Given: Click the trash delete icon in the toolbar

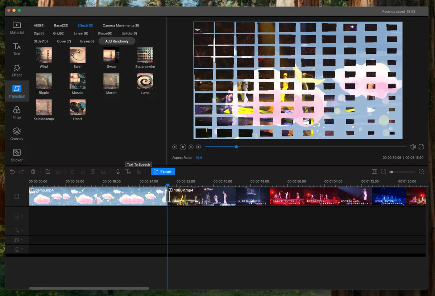Looking at the screenshot, I should tap(33, 172).
